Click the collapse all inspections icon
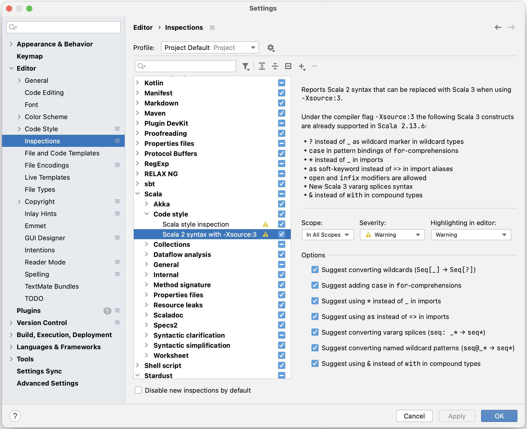This screenshot has height=429, width=527. coord(274,66)
